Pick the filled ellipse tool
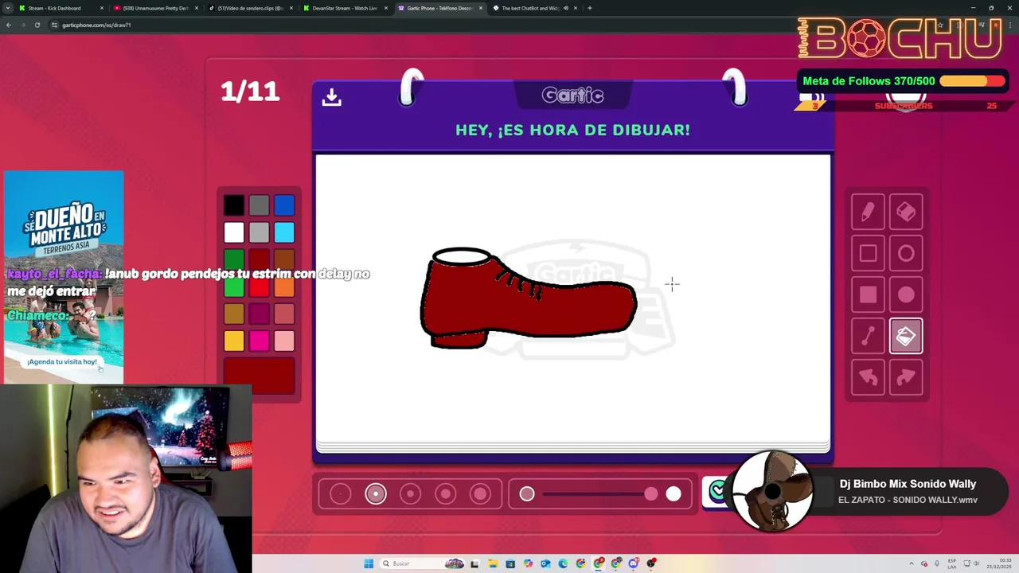 906,294
